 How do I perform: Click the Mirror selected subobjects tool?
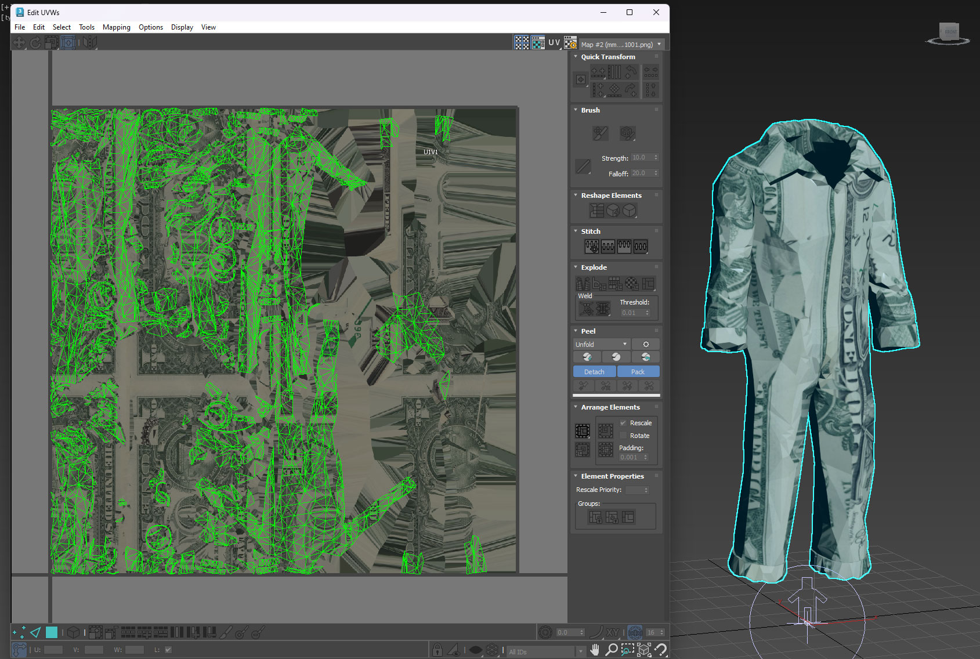point(89,42)
